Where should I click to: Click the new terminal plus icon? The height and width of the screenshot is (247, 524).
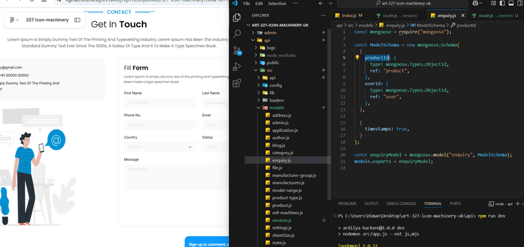coord(518,203)
